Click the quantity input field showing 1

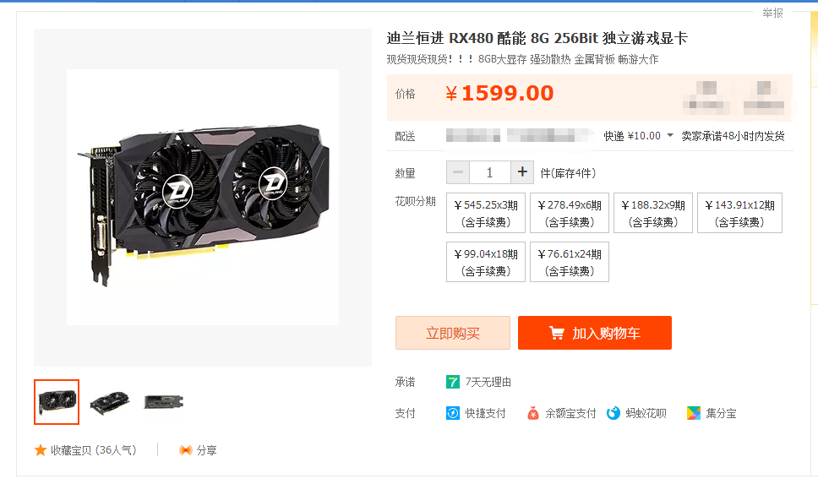490,172
